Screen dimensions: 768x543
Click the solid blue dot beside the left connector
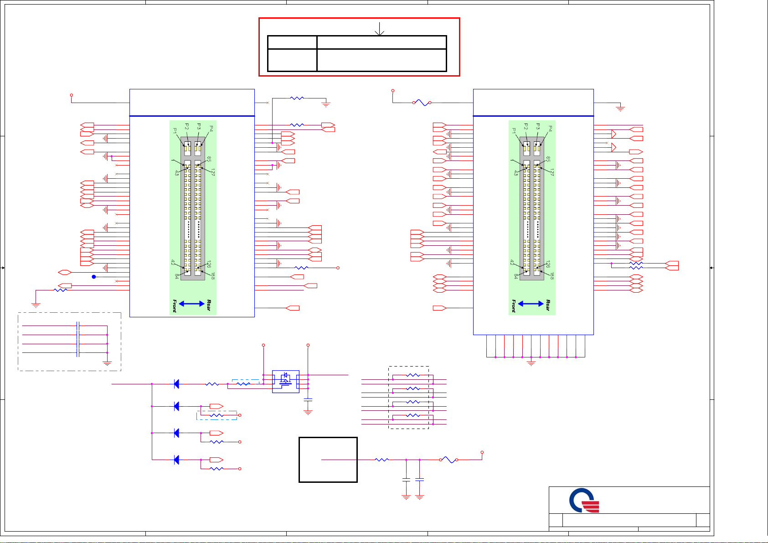94,277
